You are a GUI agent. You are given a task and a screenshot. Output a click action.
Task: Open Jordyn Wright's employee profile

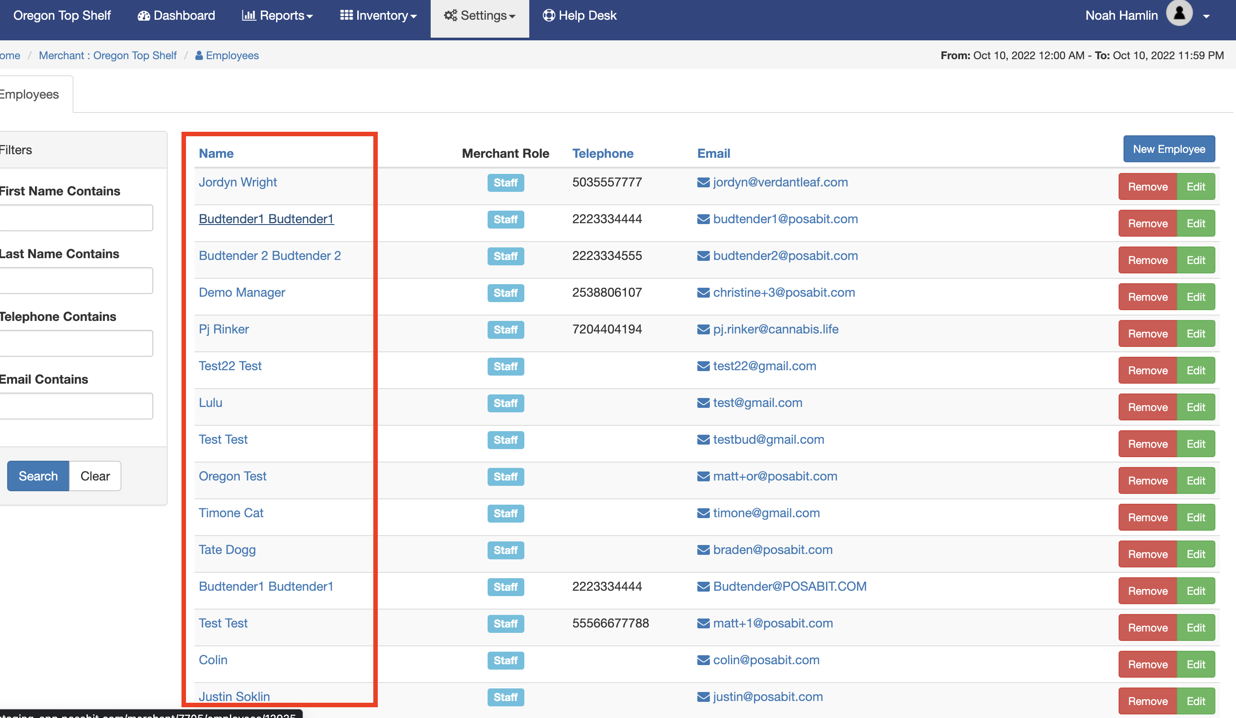click(x=238, y=182)
